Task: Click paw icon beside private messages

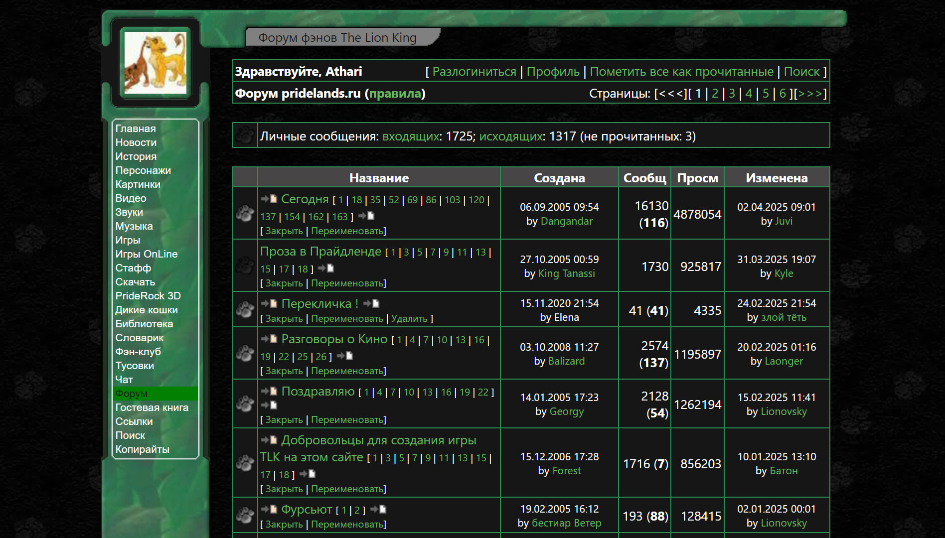Action: 245,135
